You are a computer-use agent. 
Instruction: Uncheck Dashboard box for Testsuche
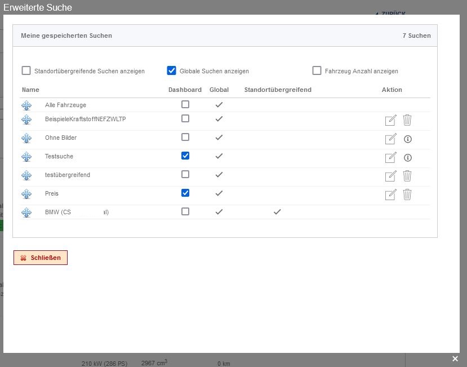click(185, 156)
